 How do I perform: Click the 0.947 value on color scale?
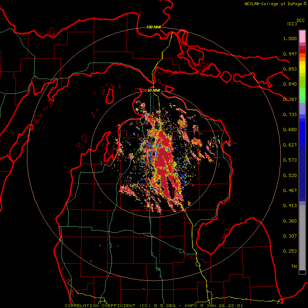coord(290,54)
